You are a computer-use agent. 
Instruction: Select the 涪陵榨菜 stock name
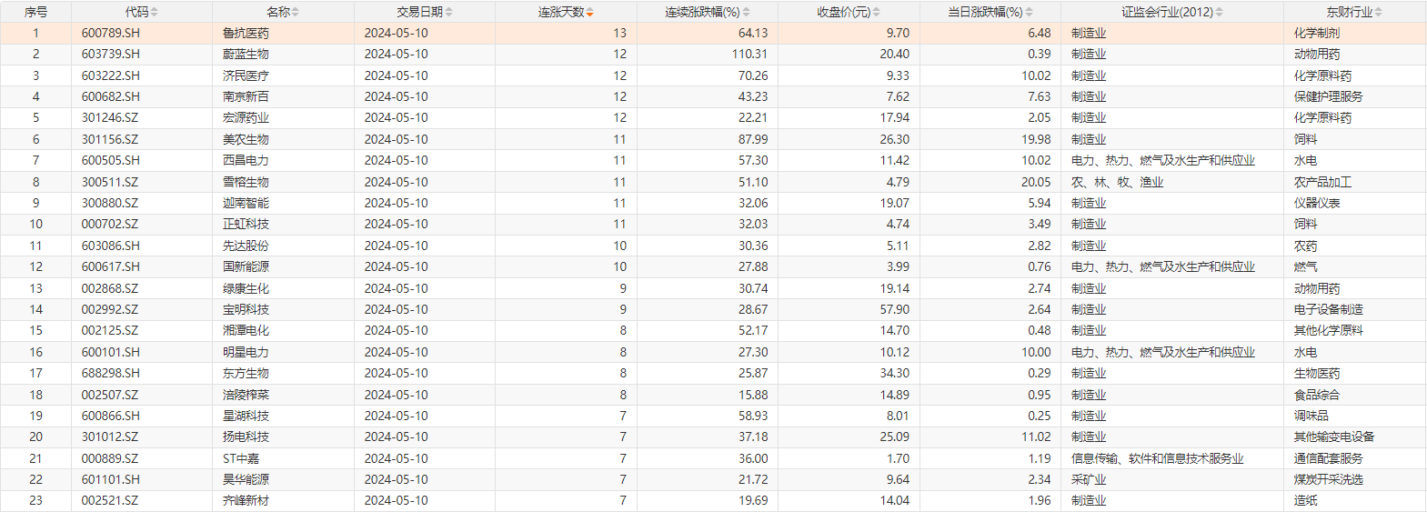(246, 395)
